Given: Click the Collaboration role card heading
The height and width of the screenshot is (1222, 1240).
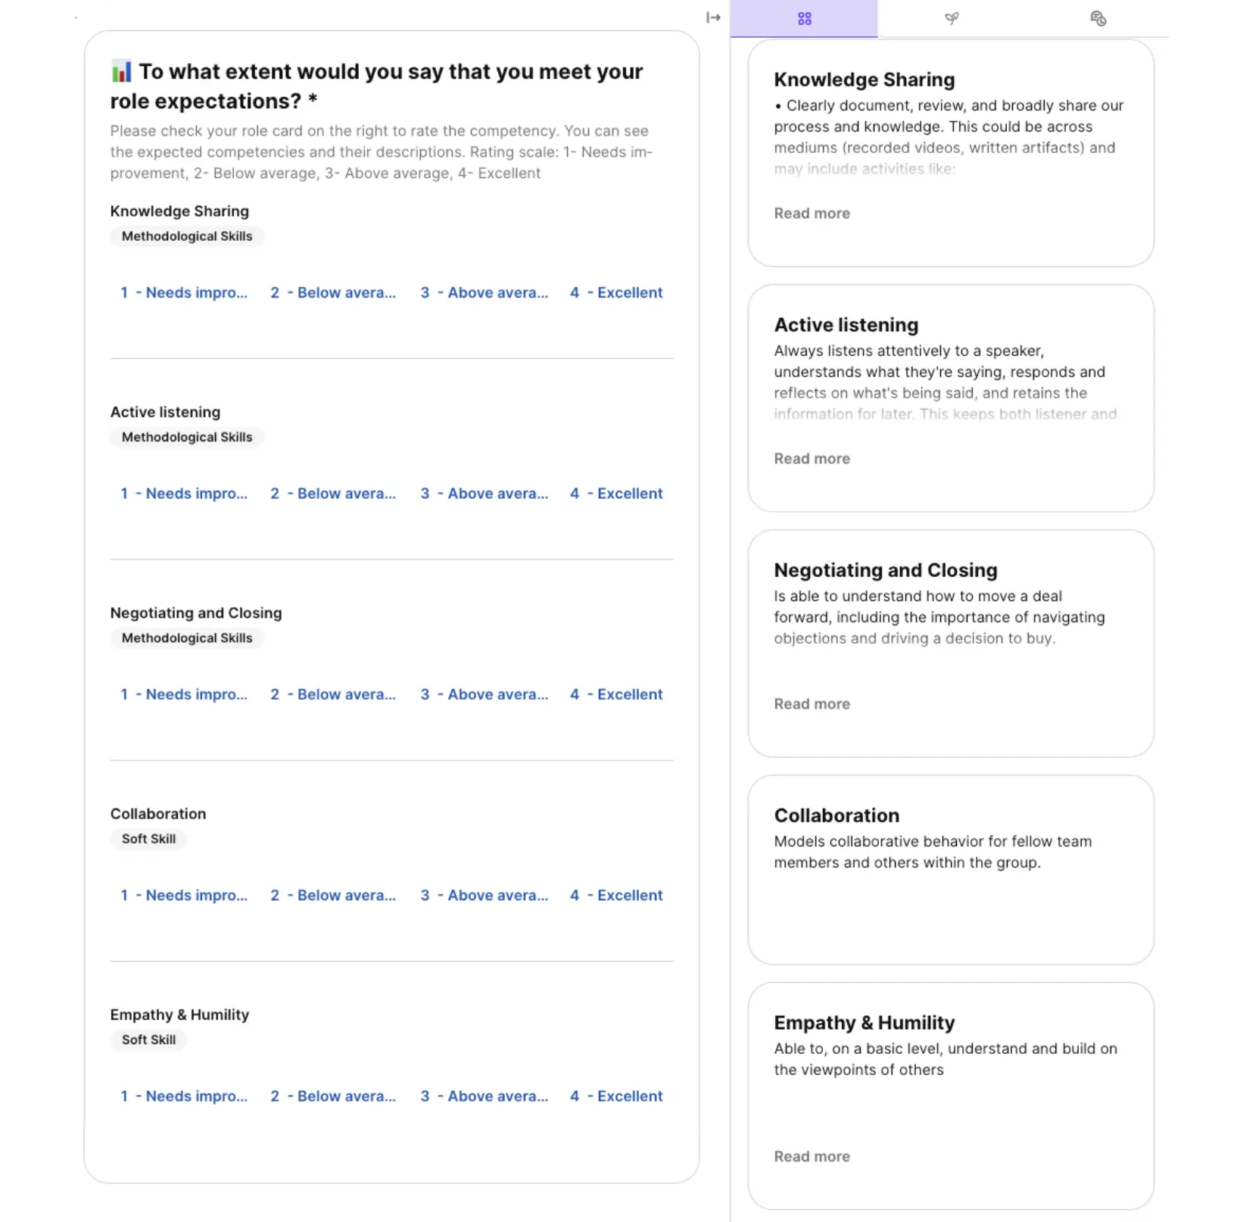Looking at the screenshot, I should (837, 815).
